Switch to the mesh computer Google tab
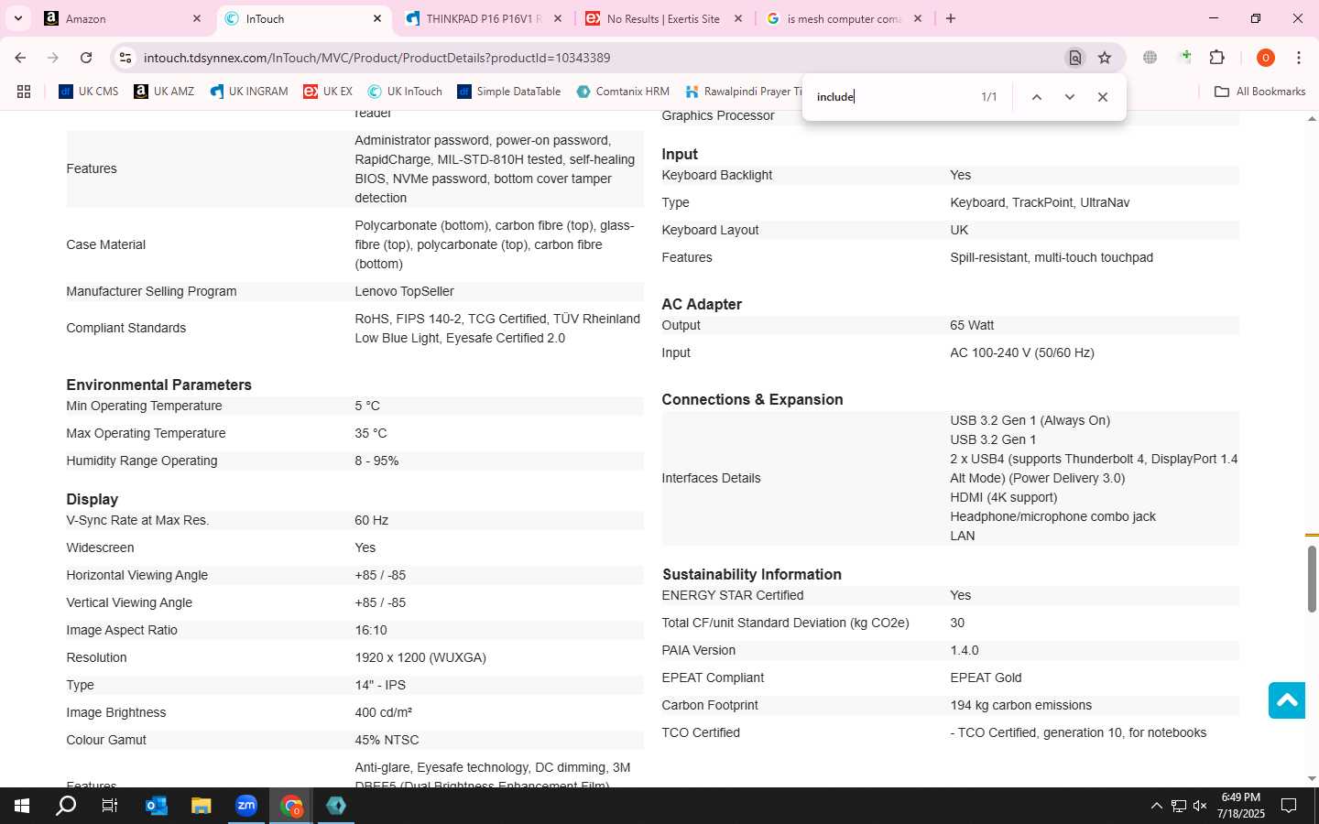The image size is (1319, 824). pyautogui.click(x=844, y=18)
